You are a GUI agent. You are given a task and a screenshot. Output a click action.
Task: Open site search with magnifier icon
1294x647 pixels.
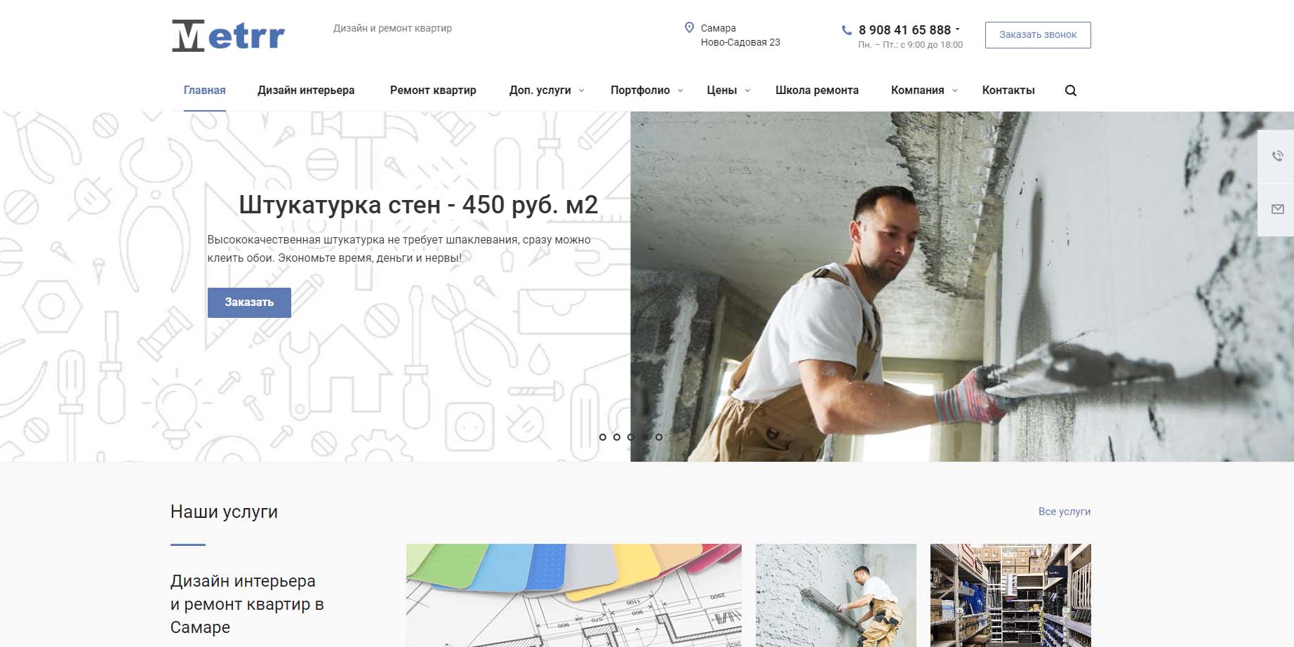[1070, 91]
